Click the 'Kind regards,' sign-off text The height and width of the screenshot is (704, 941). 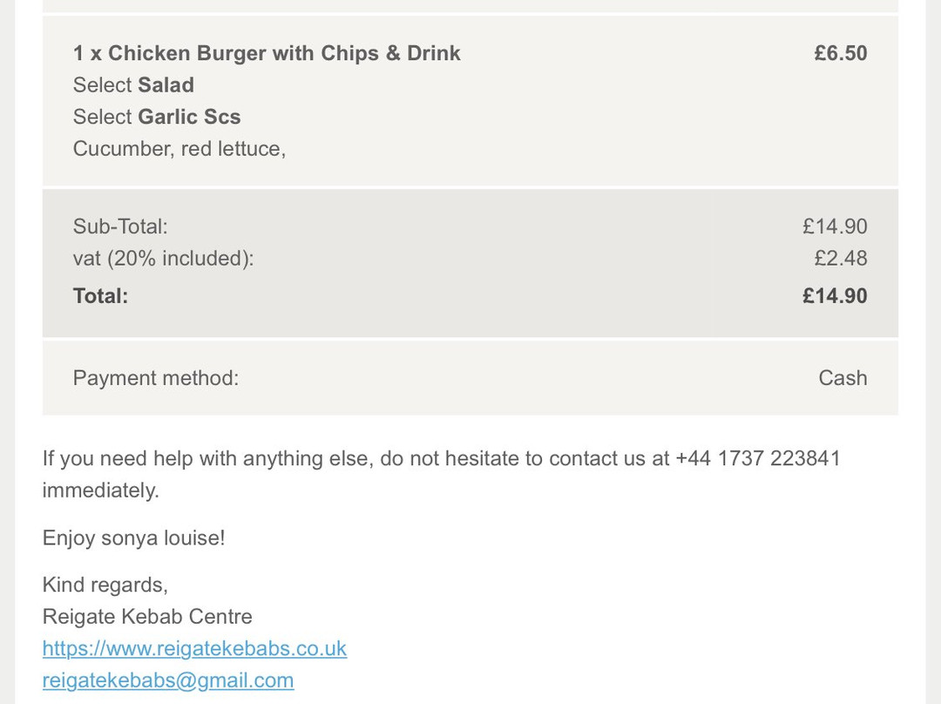105,586
